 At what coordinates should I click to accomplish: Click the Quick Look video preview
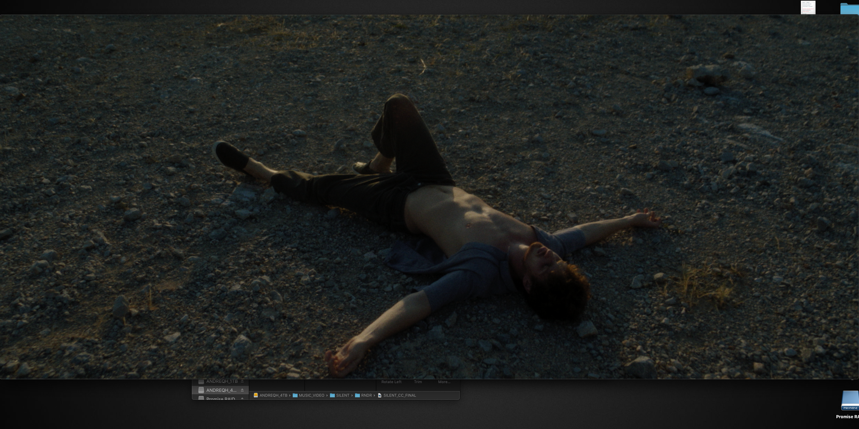[x=429, y=196]
